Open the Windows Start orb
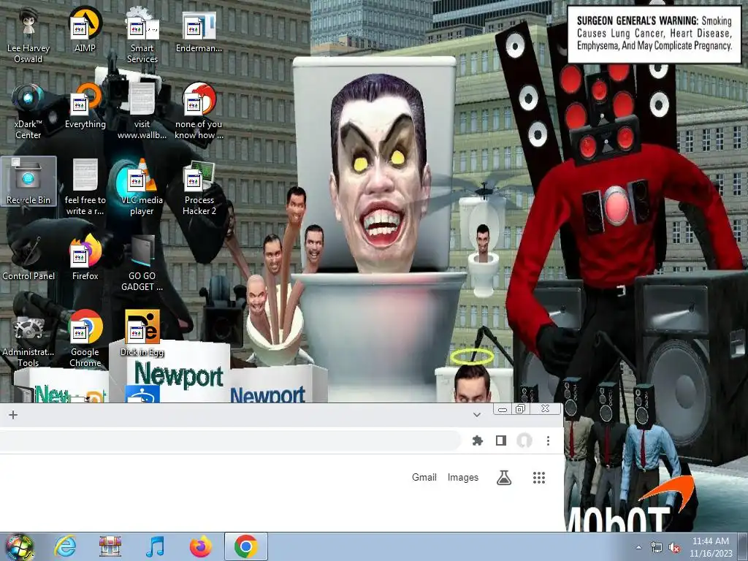 tap(19, 546)
